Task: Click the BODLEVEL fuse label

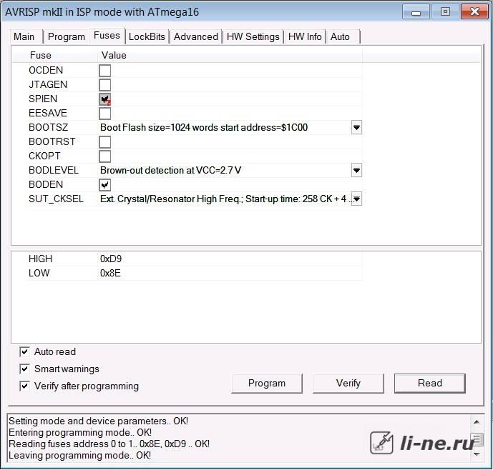Action: click(54, 171)
